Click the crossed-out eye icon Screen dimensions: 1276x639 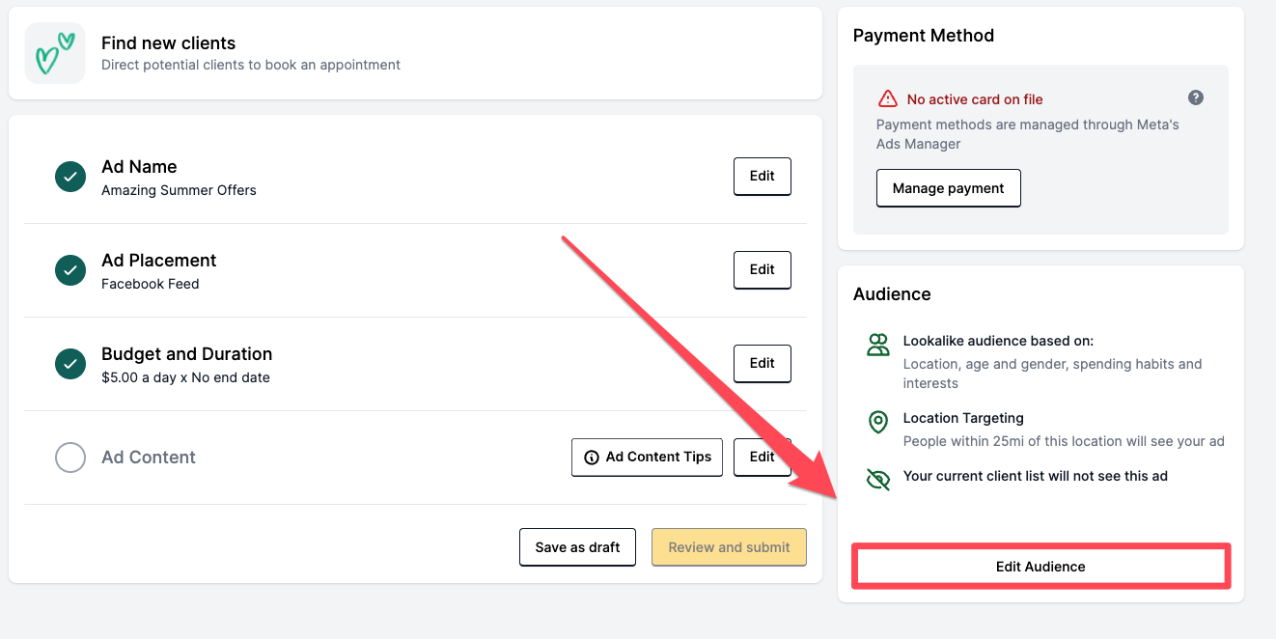point(877,480)
